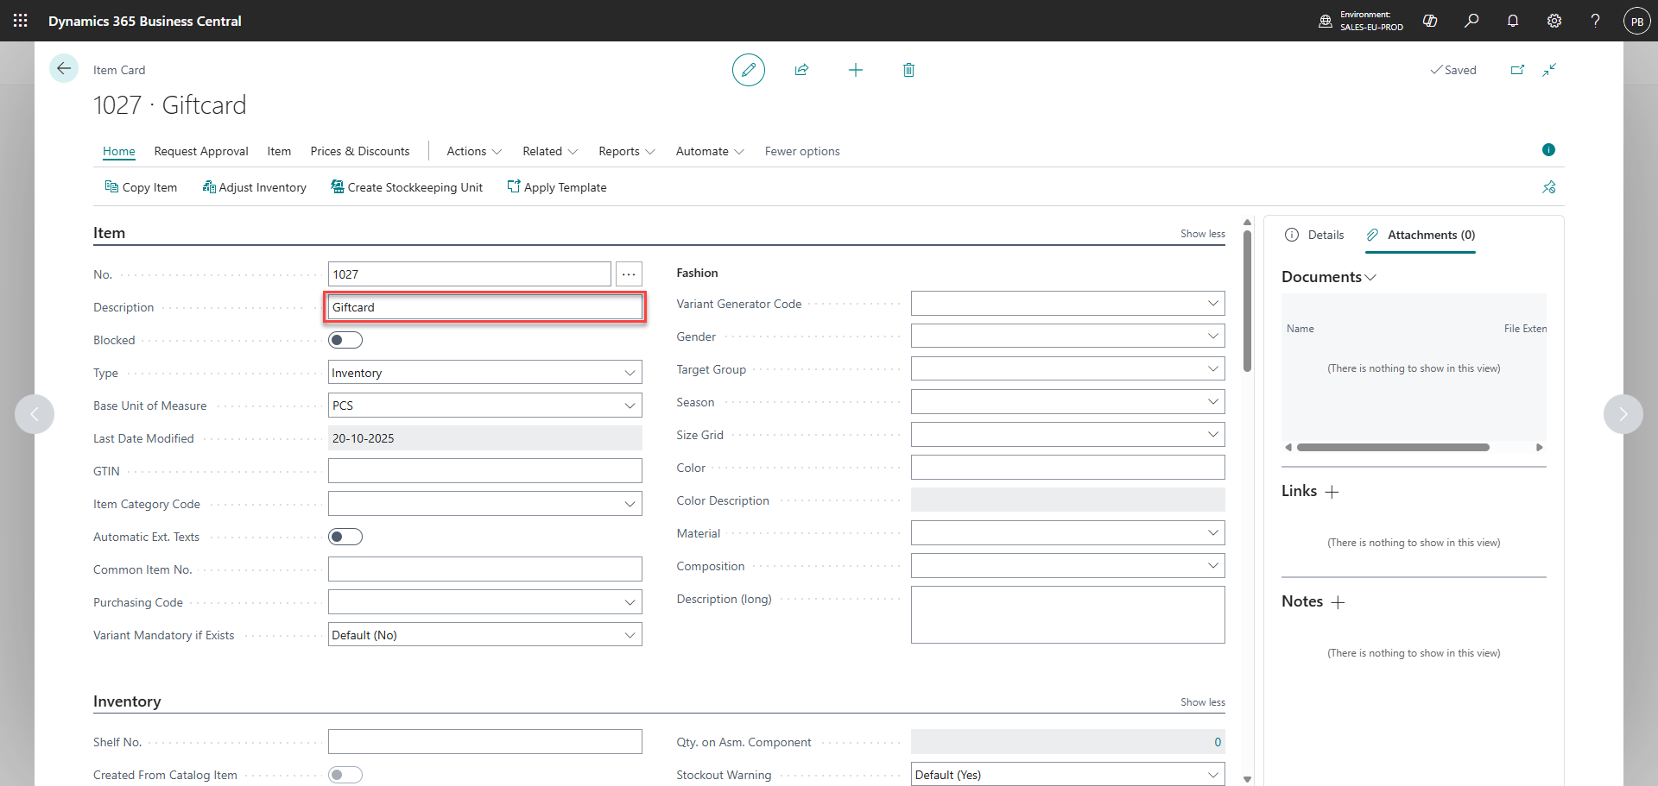Expand the Documents section chevron
The width and height of the screenshot is (1658, 786).
[x=1370, y=278]
